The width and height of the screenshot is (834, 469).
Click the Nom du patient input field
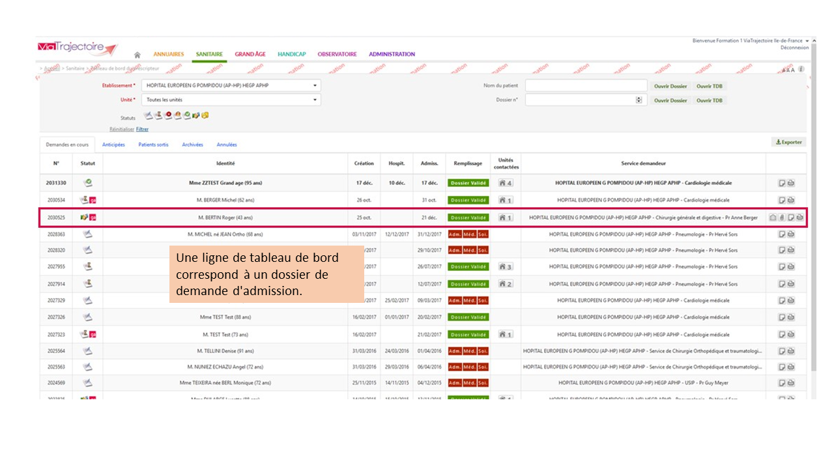[x=586, y=85]
